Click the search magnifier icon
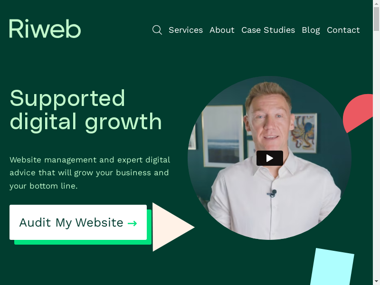This screenshot has width=380, height=285. (x=157, y=30)
